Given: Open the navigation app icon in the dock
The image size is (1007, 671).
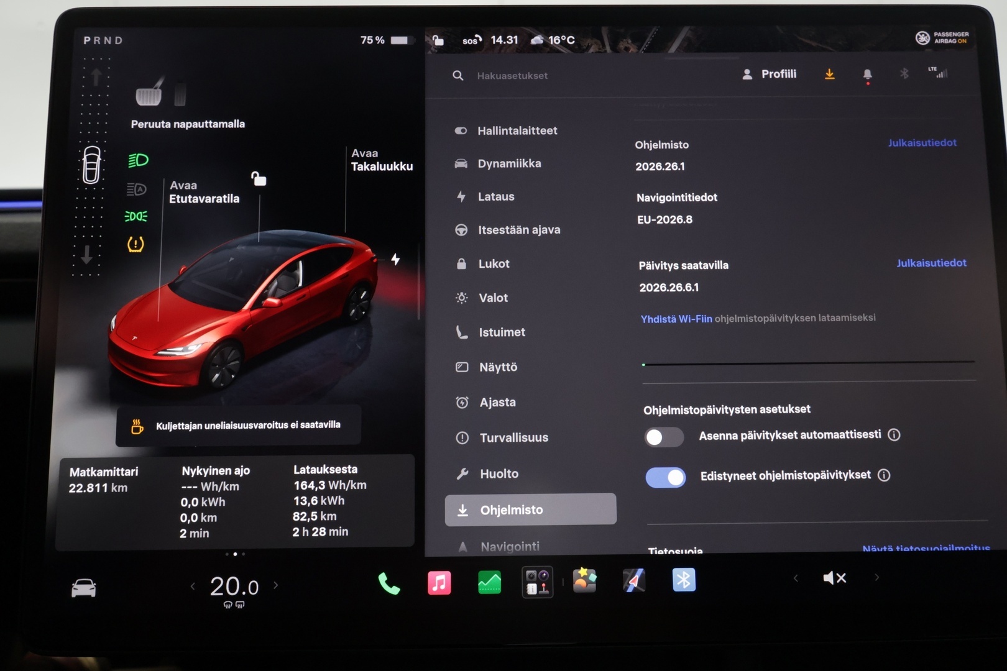Looking at the screenshot, I should coord(634,580).
